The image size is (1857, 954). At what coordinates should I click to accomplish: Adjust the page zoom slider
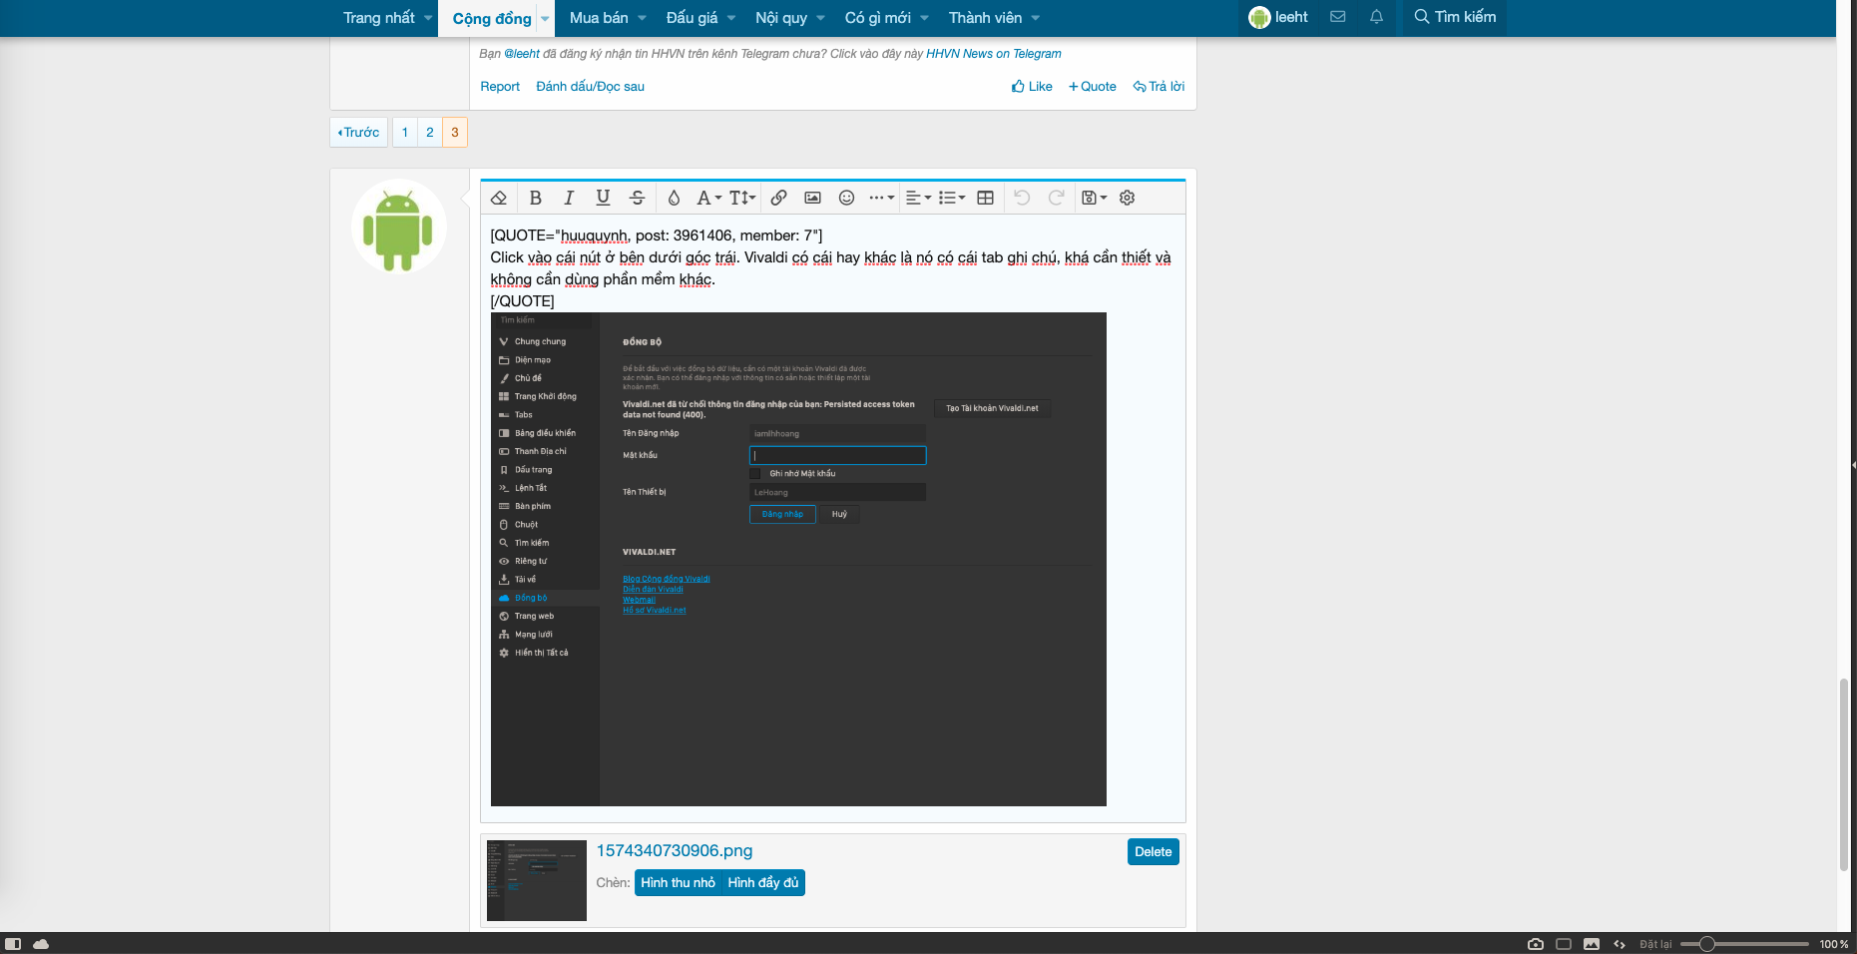click(x=1707, y=944)
